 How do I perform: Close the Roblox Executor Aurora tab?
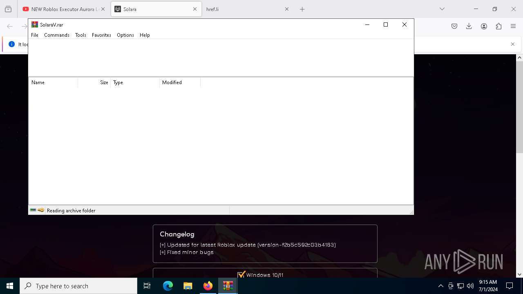pyautogui.click(x=103, y=9)
